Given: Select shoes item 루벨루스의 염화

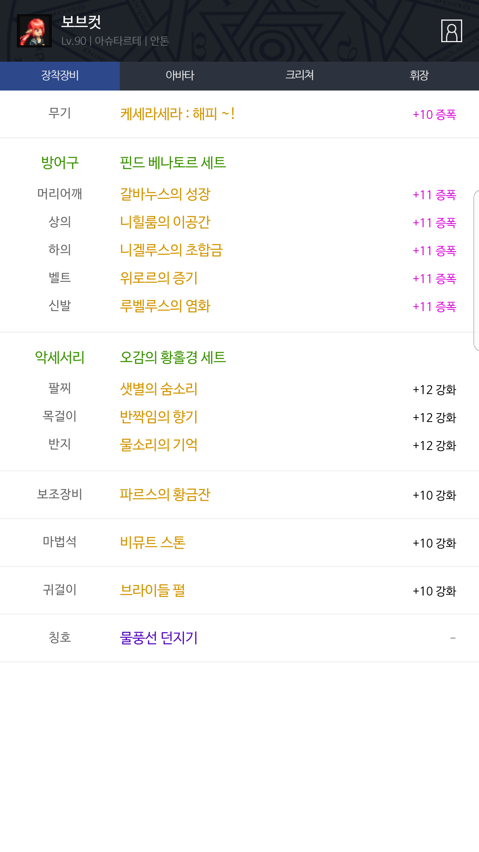Looking at the screenshot, I should (x=165, y=306).
